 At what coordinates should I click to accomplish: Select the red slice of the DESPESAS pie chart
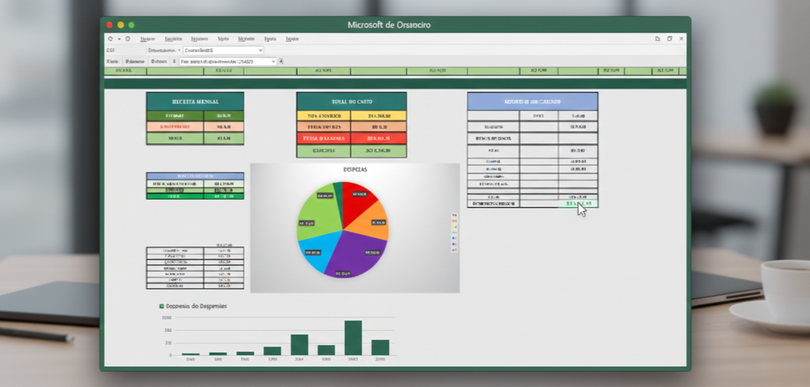[357, 200]
